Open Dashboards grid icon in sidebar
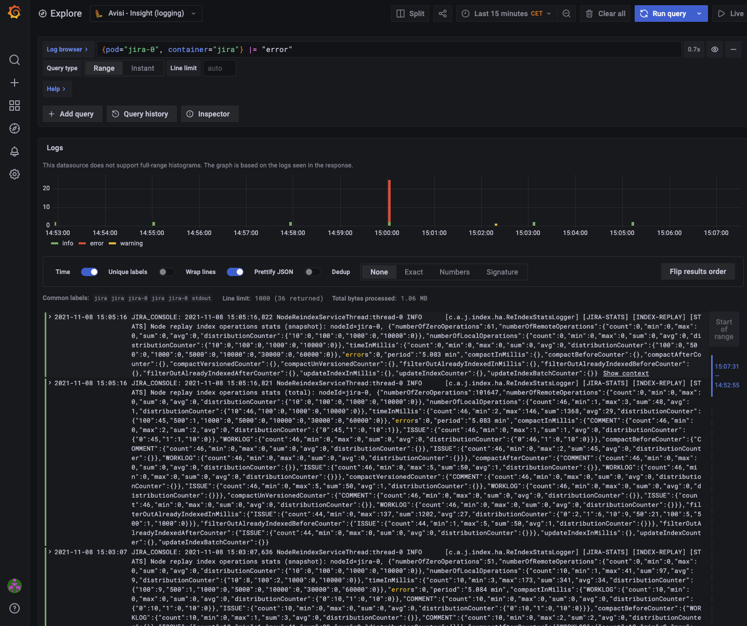Image resolution: width=747 pixels, height=626 pixels. 15,106
